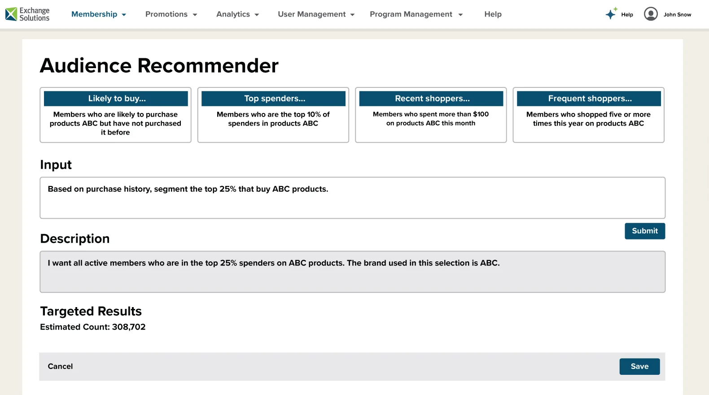This screenshot has height=395, width=709.
Task: Click Cancel to discard the audience
Action: click(x=60, y=366)
